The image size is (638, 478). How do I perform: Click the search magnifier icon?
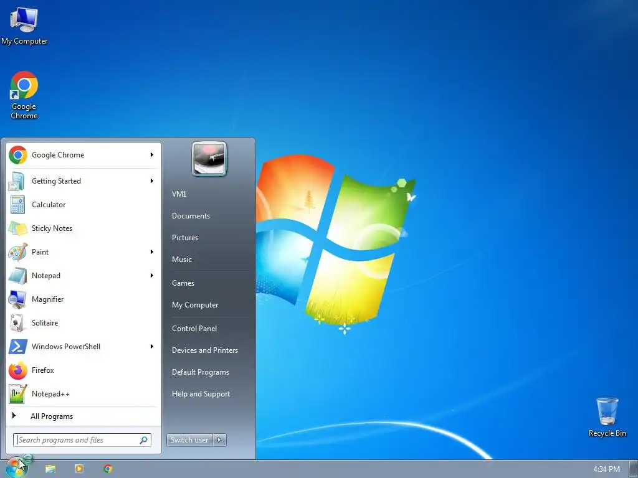click(144, 440)
